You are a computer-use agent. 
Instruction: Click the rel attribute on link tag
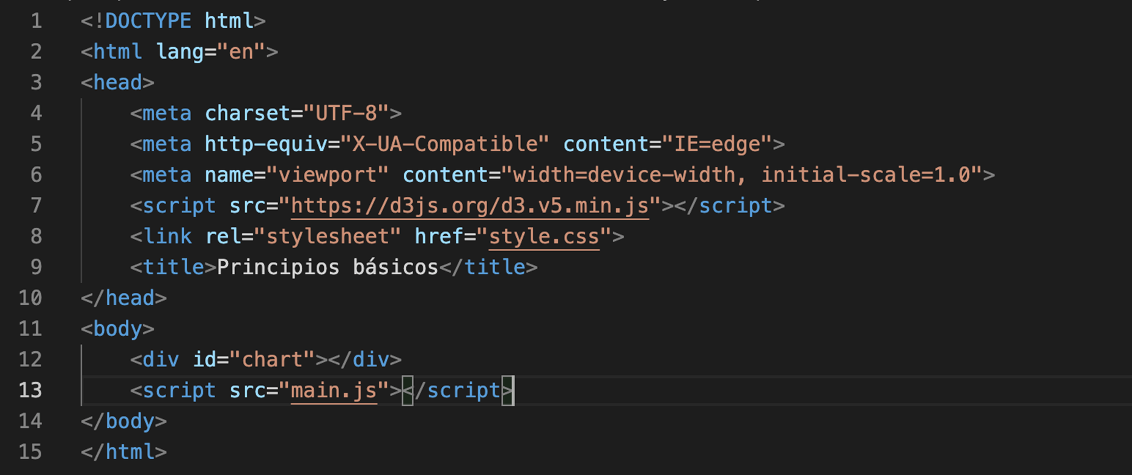[x=222, y=237]
